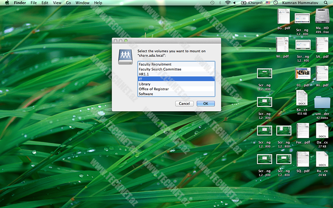Select the Library volume
Screen dimensions: 333x208
pyautogui.click(x=176, y=84)
